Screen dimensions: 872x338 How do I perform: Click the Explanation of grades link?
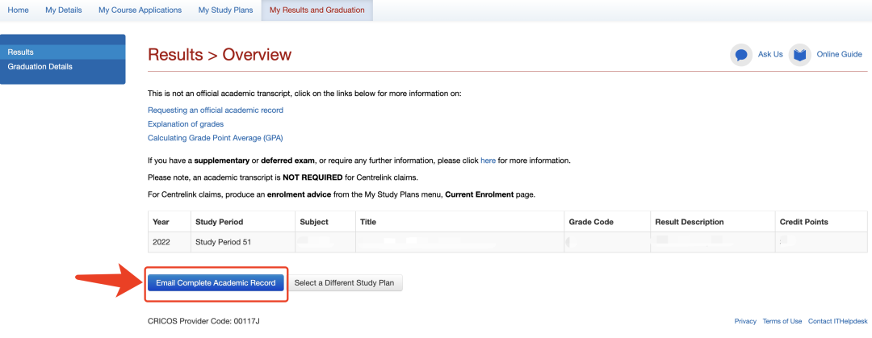(186, 123)
